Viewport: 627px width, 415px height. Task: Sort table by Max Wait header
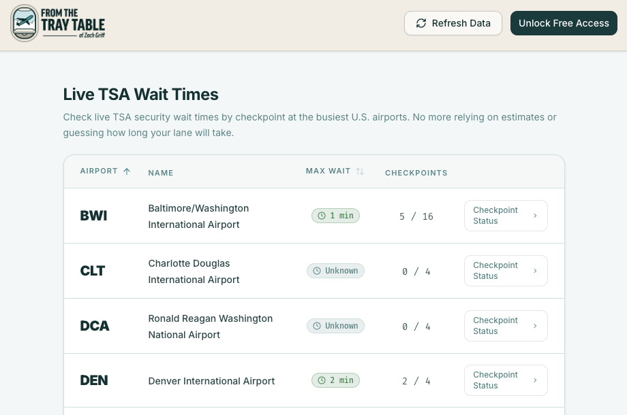pos(328,171)
